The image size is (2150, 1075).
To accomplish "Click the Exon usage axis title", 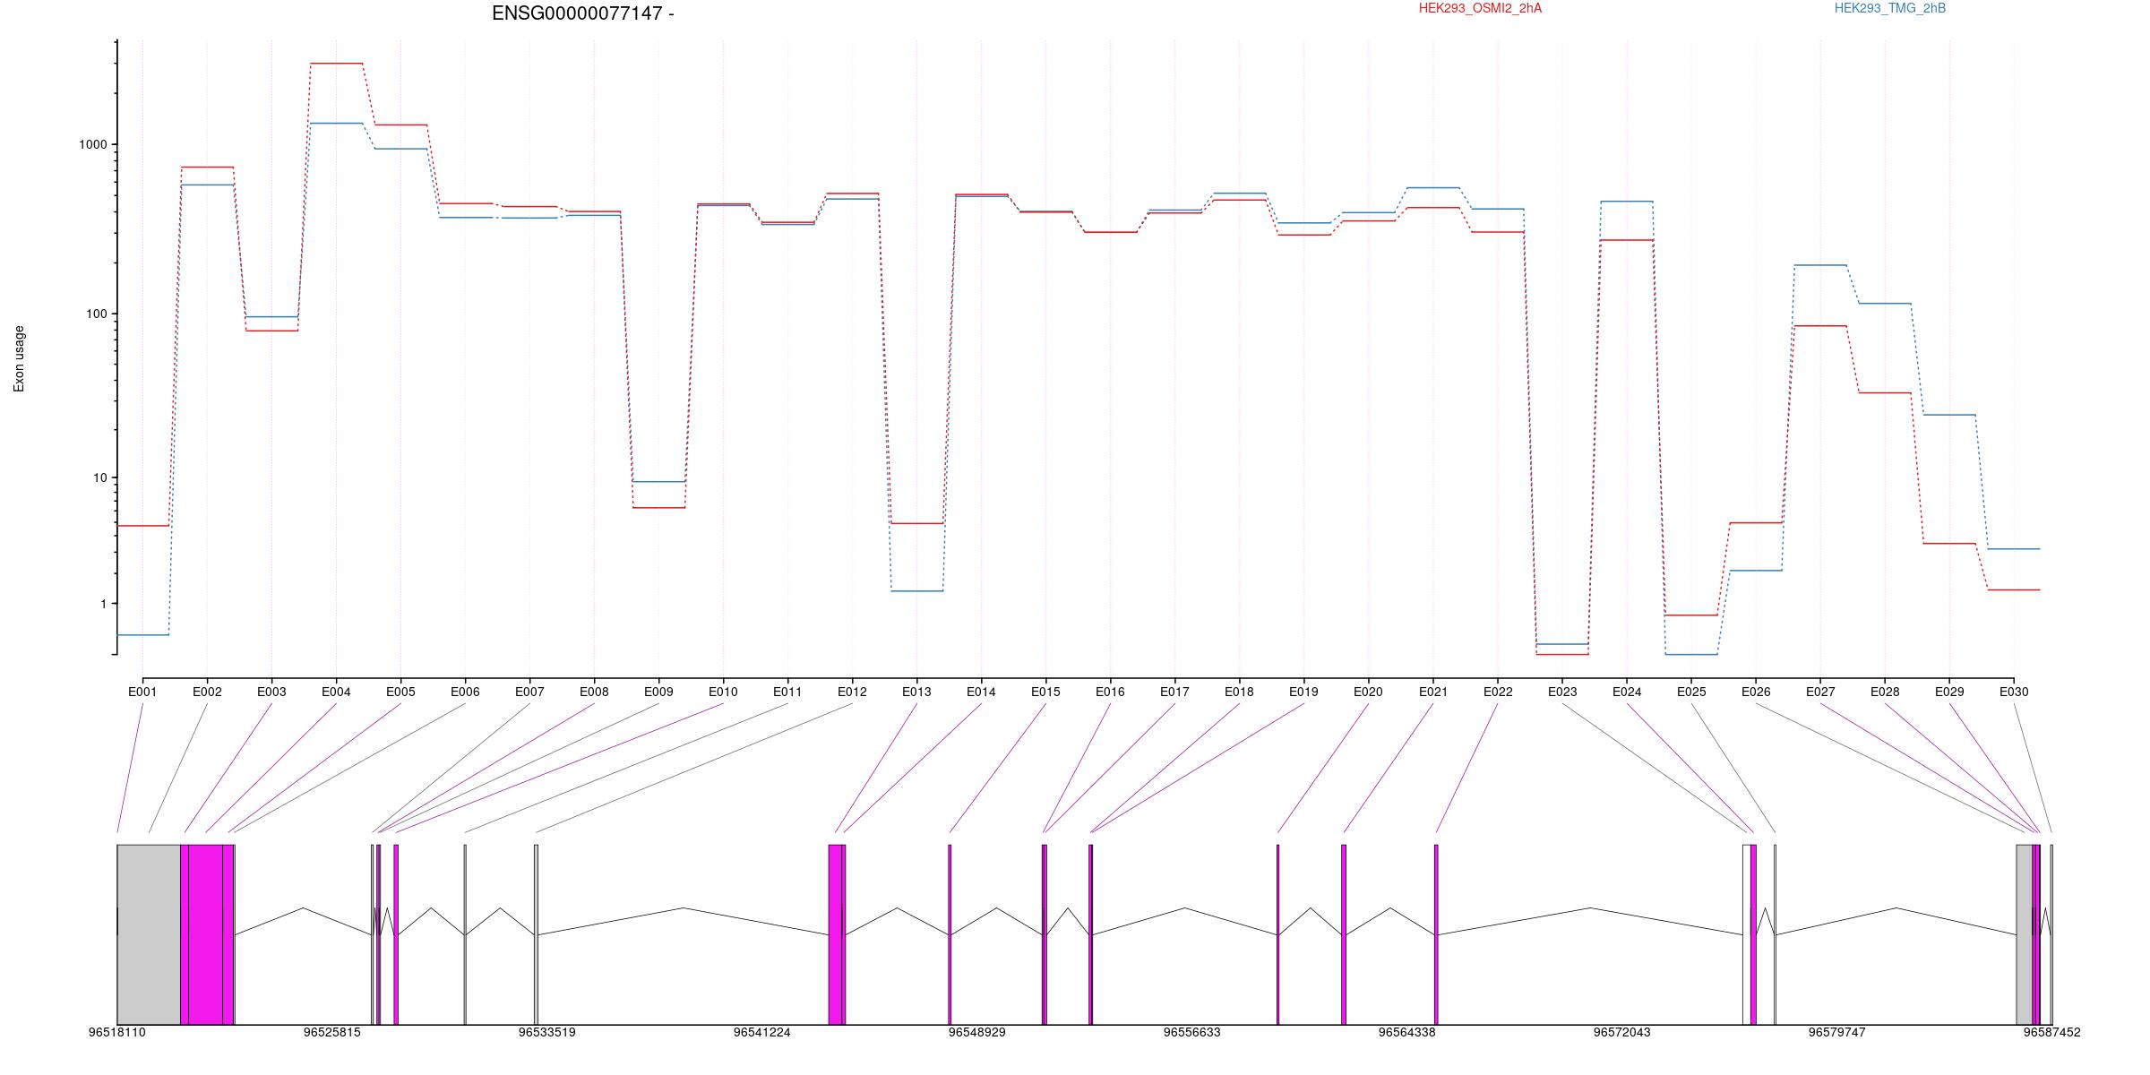I will click(19, 358).
